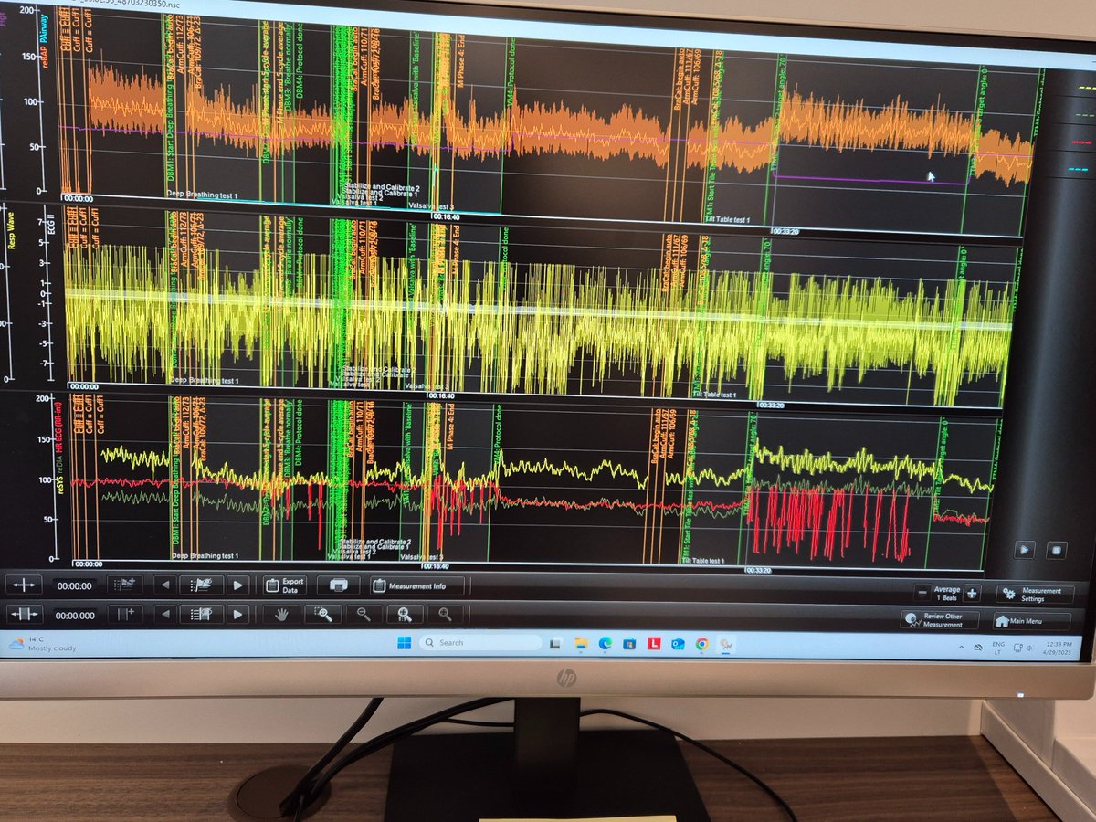This screenshot has height=822, width=1096.
Task: Click the greyed-out zoom reset icon
Action: 445,615
